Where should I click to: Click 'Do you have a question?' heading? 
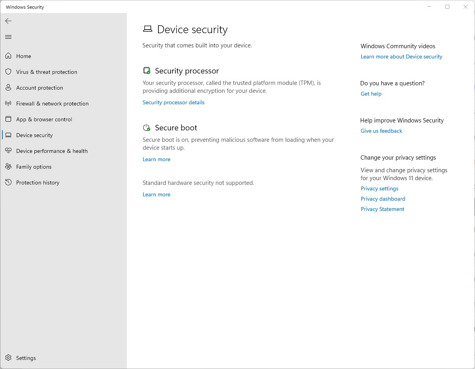pyautogui.click(x=392, y=83)
